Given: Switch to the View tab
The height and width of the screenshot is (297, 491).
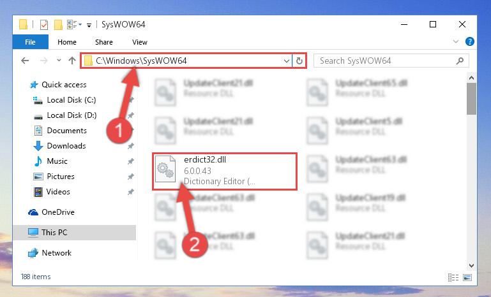Looking at the screenshot, I should 140,42.
